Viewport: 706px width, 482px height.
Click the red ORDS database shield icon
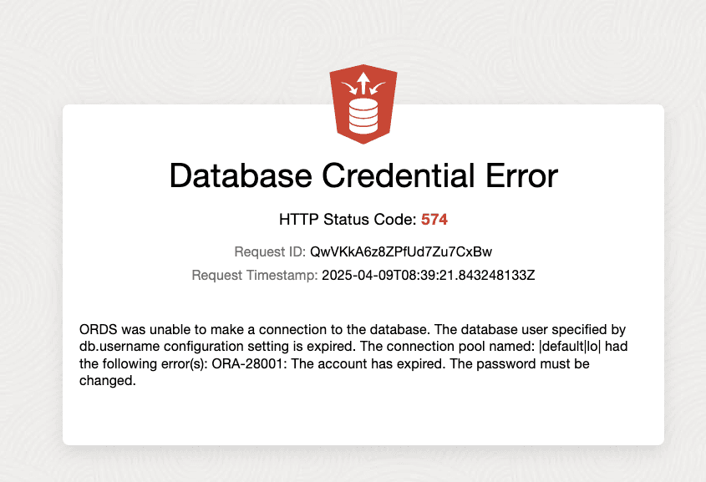(363, 103)
